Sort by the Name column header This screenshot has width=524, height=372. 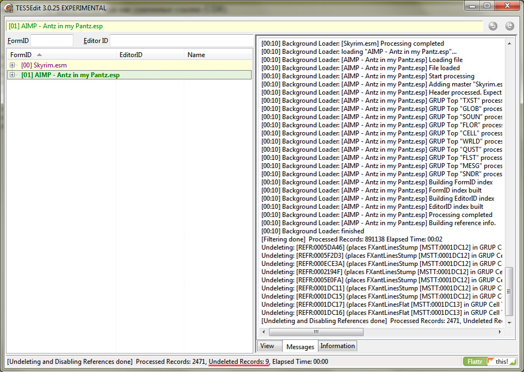218,55
